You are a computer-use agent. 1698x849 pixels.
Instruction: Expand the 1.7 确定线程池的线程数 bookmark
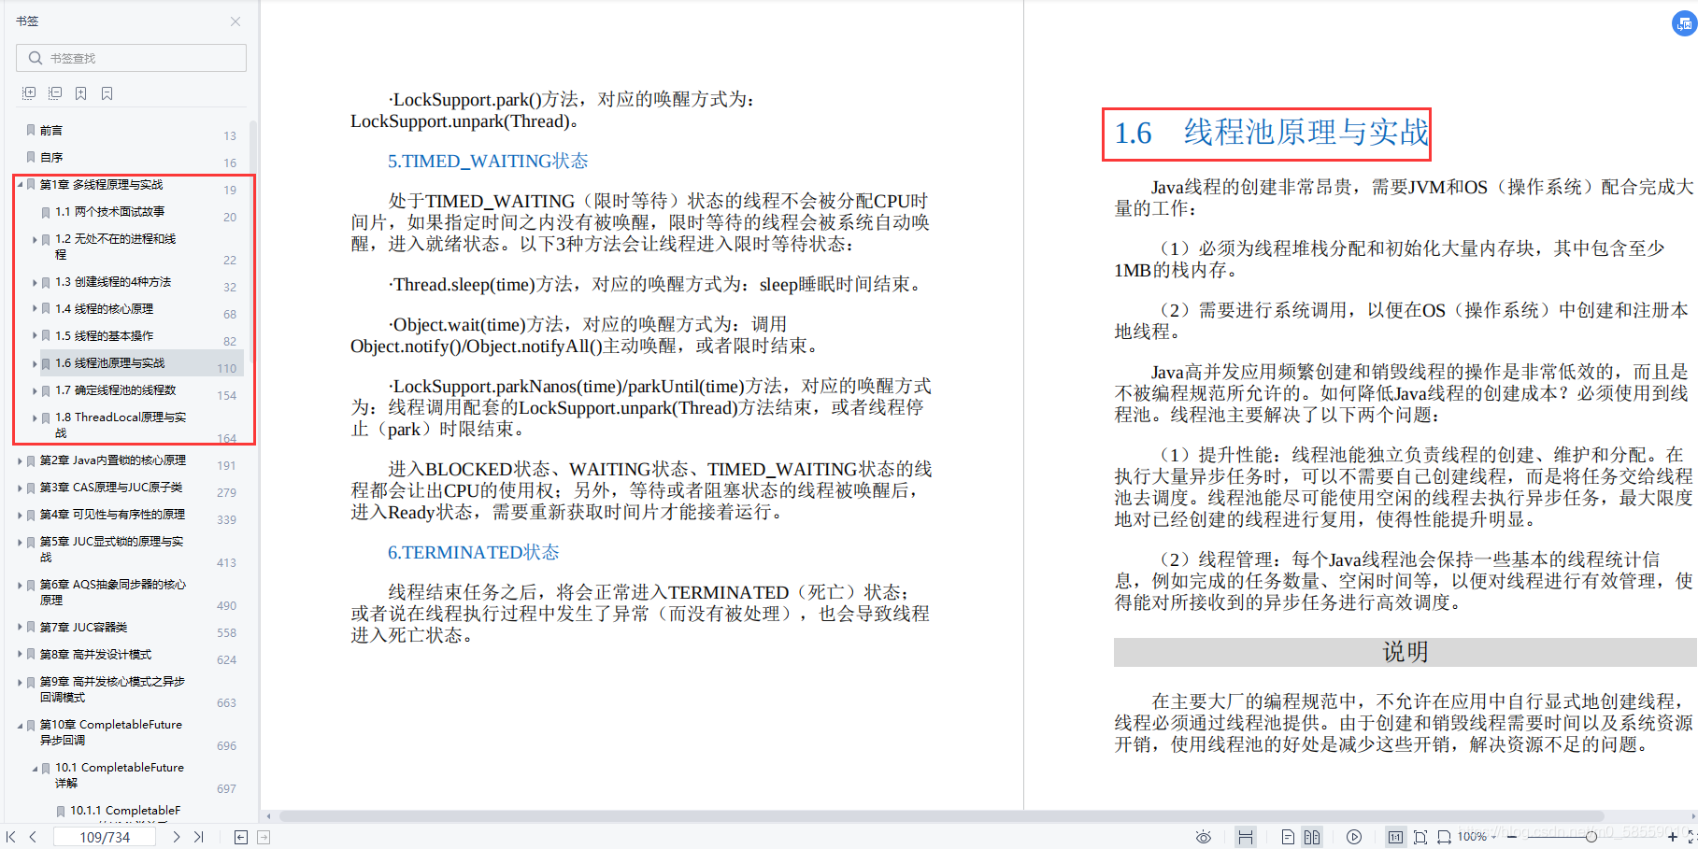36,390
